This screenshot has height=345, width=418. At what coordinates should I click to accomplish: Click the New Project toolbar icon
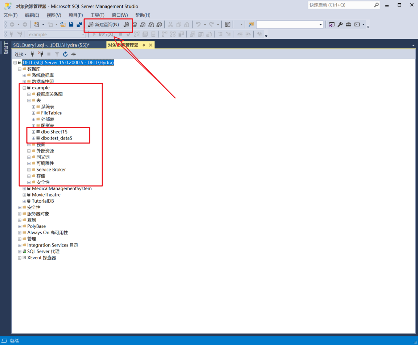pos(37,25)
